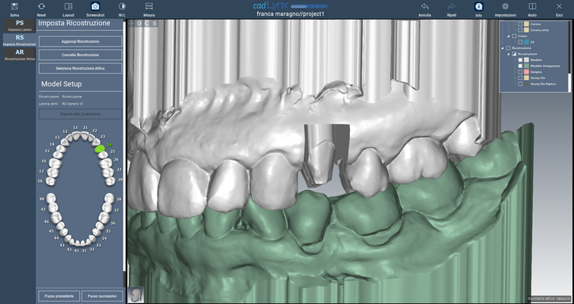Screen dimensions: 574x304
Task: Switch to AR Ricostruzione Attiva tab
Action: coord(20,55)
